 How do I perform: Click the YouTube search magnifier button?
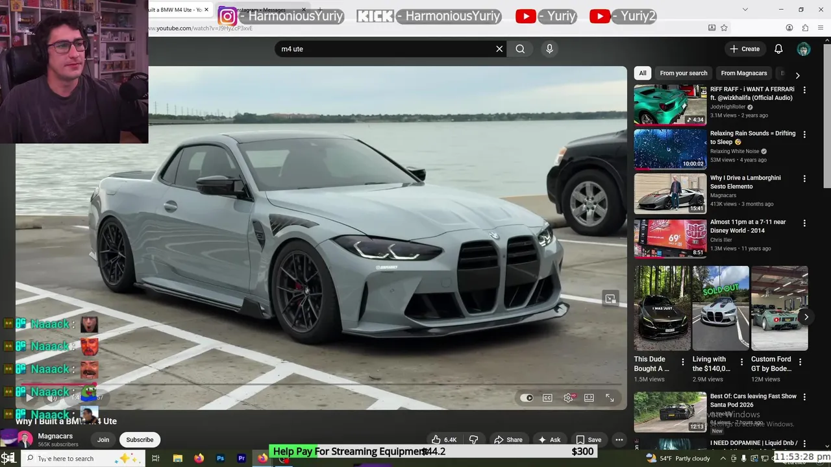pyautogui.click(x=520, y=49)
